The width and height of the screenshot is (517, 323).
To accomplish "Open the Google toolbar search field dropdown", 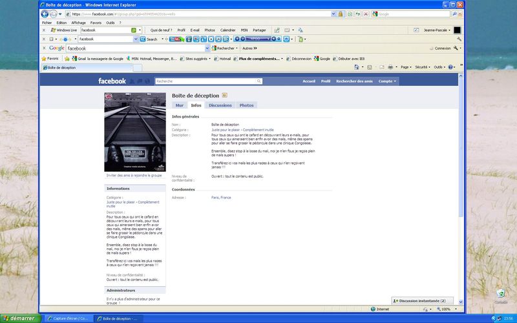I will [x=207, y=48].
